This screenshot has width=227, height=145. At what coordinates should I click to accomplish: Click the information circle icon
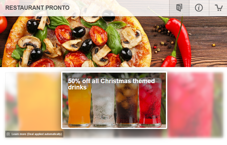(x=199, y=8)
